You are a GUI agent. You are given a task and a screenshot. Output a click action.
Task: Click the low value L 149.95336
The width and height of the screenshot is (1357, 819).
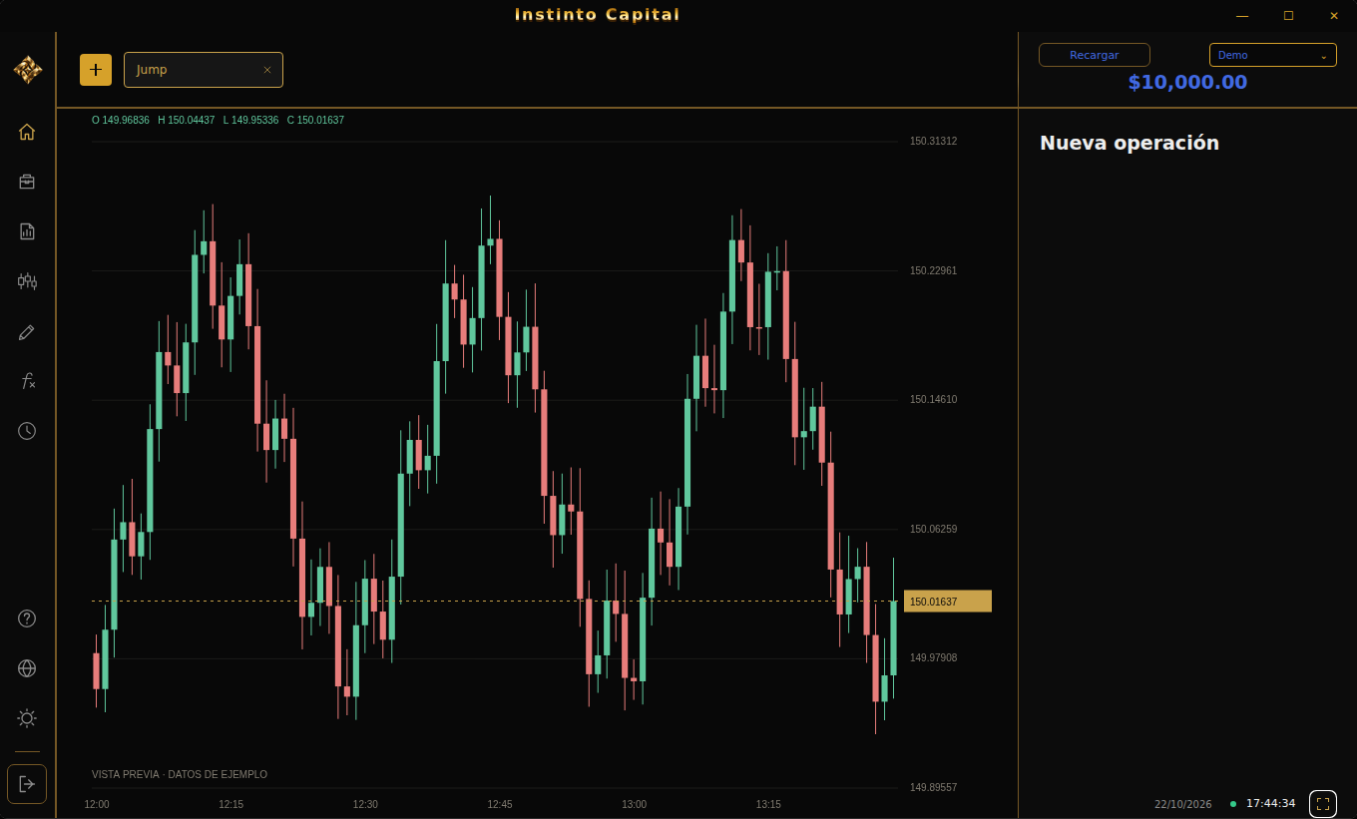251,120
